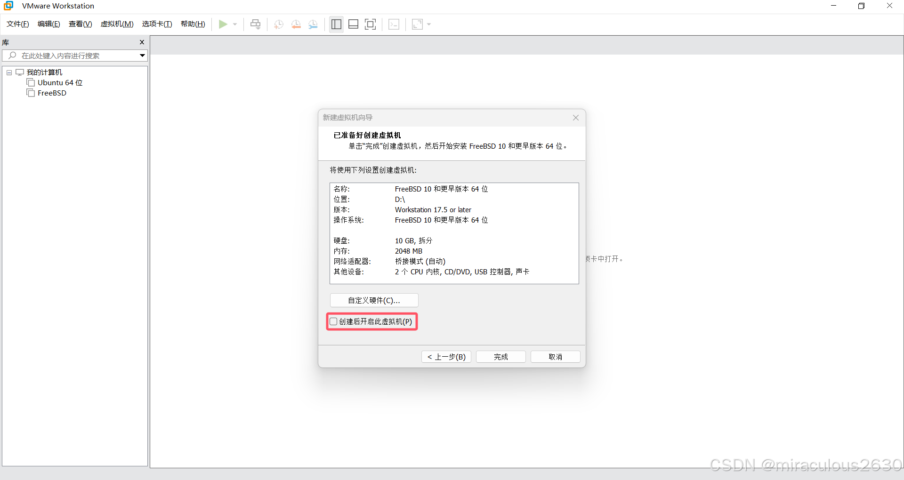Select Ubuntu 64 位 virtual machine
Image resolution: width=904 pixels, height=480 pixels.
click(x=60, y=82)
